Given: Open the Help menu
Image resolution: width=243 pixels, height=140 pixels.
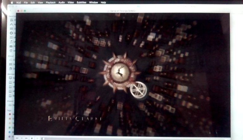Looking at the screenshot, I should click(103, 3).
